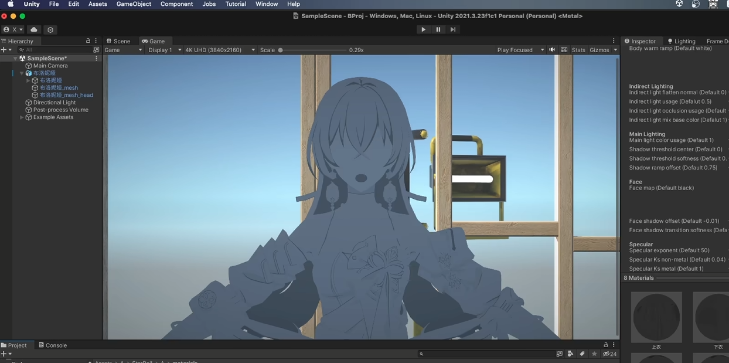Image resolution: width=729 pixels, height=363 pixels.
Task: Toggle the Gizmos button
Action: (x=599, y=50)
